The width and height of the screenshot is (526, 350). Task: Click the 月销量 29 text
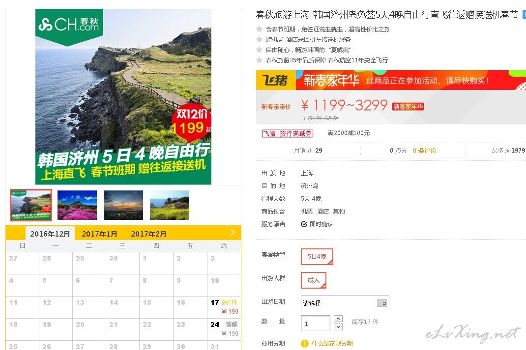coord(308,151)
